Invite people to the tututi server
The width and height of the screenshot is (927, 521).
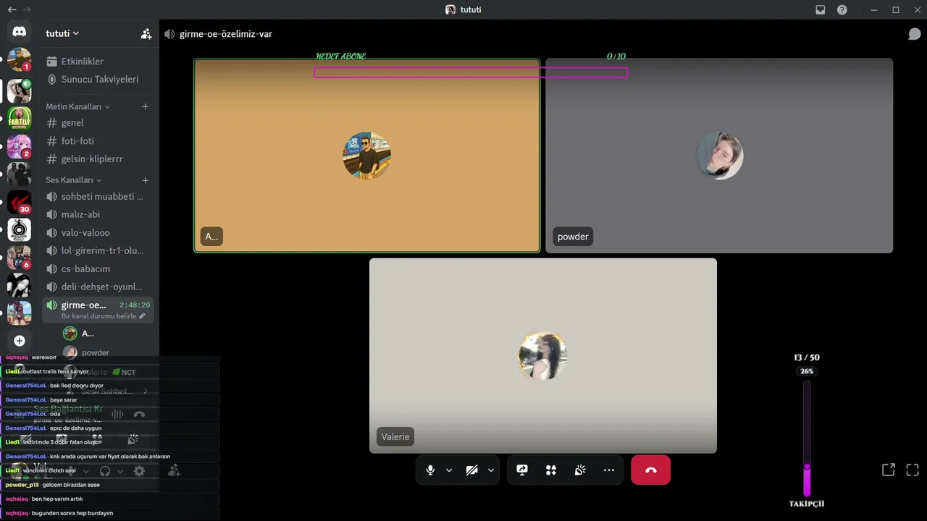click(146, 33)
